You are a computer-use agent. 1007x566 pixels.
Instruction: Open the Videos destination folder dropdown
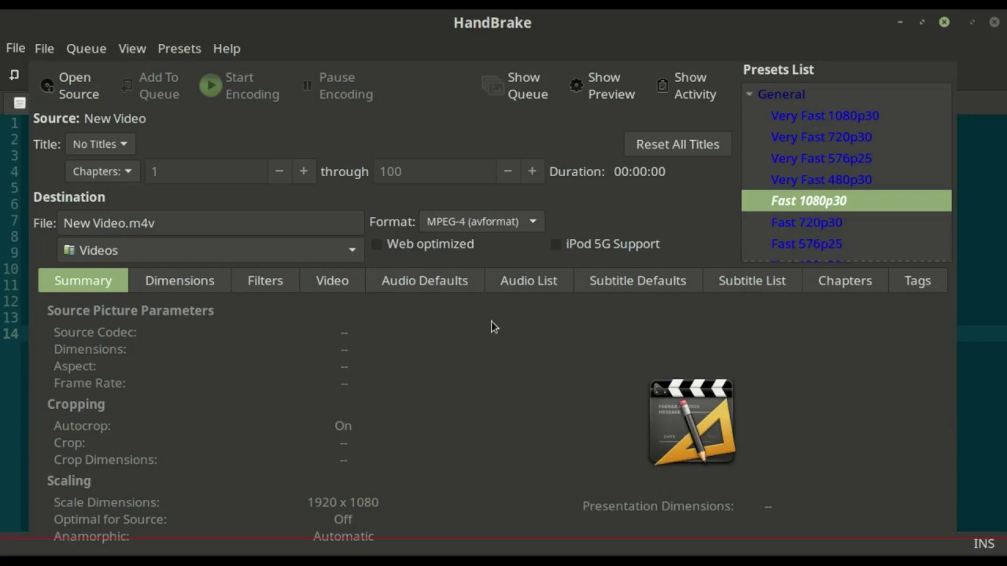click(x=210, y=250)
